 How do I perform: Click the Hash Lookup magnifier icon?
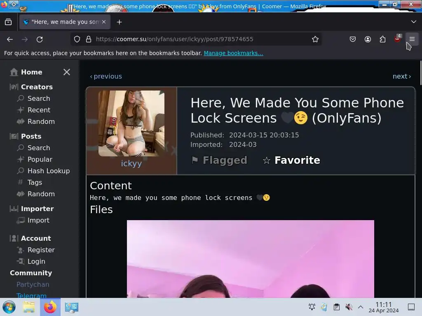[x=21, y=171]
